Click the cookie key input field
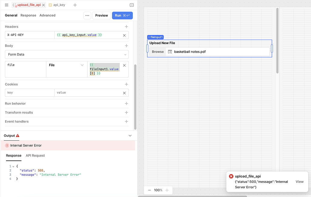This screenshot has height=197, width=311. 30,93
